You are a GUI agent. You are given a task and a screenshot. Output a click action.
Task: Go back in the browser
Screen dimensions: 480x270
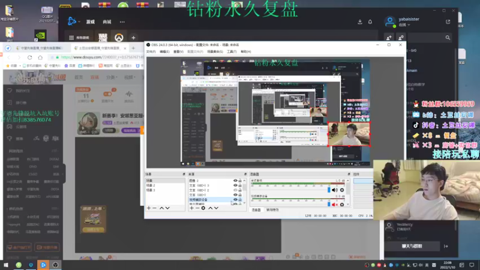click(x=9, y=57)
